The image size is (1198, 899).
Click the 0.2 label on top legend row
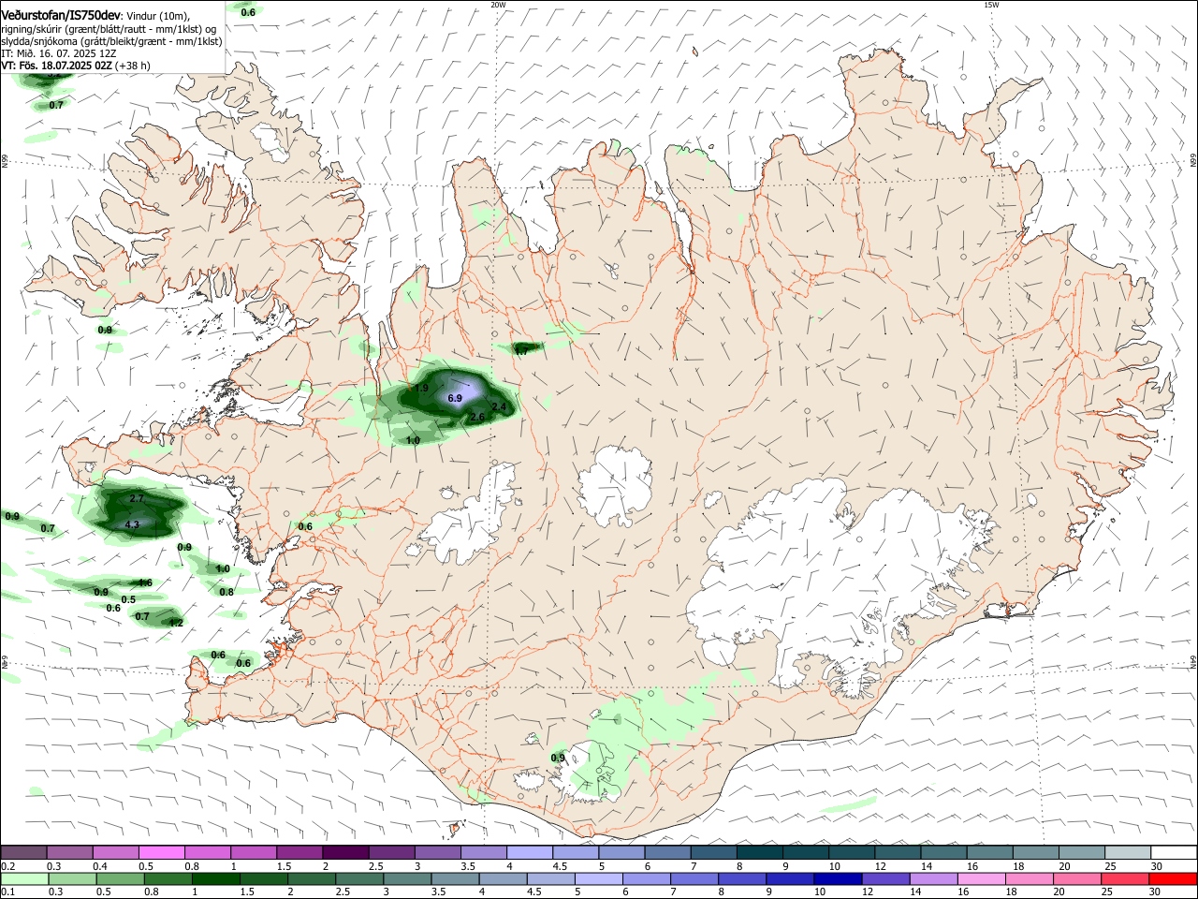pos(7,866)
